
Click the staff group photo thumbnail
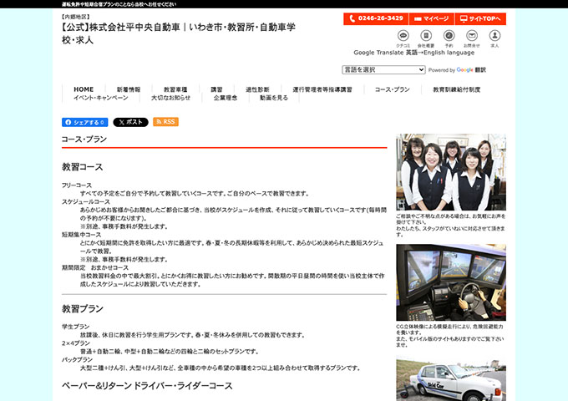[450, 172]
